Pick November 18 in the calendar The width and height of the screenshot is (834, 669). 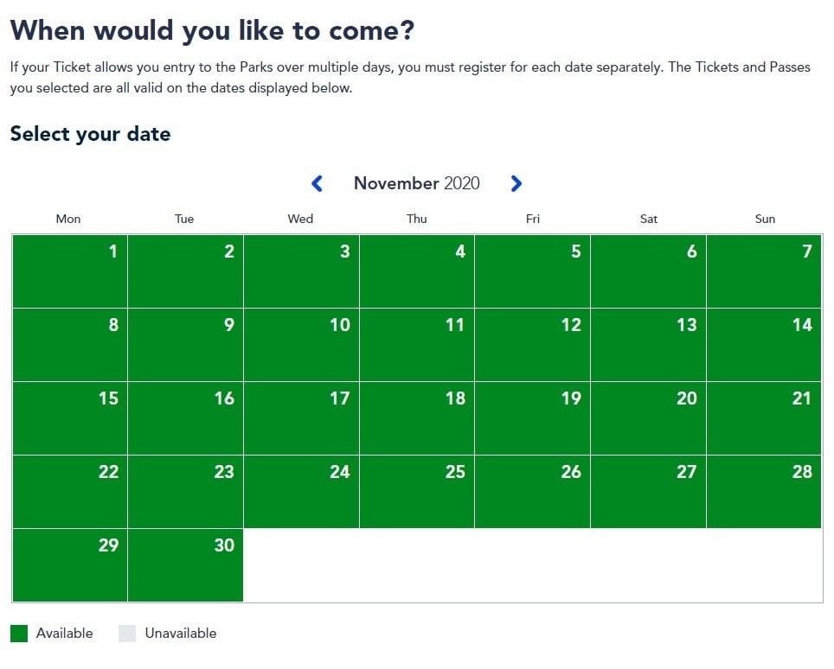(x=417, y=418)
